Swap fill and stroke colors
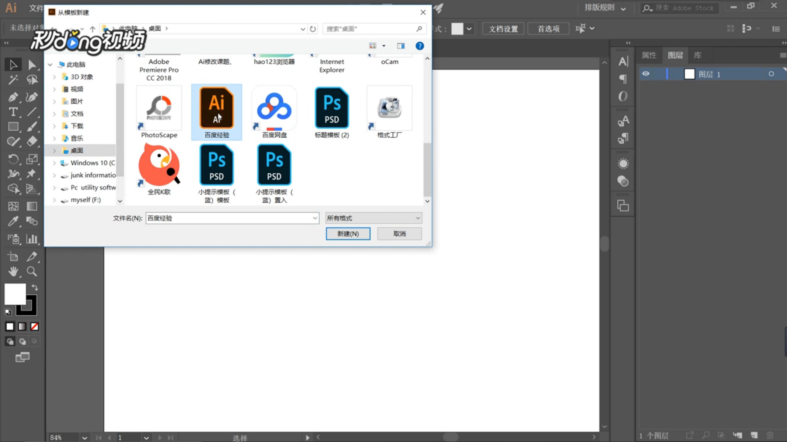 point(35,288)
